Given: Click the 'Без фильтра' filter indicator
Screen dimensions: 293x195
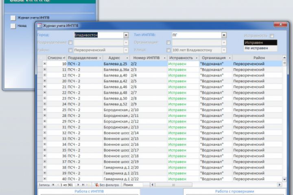Looking at the screenshot, I should 107,185.
